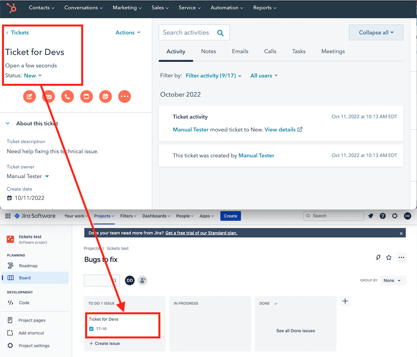
Task: Click the orange email icon
Action: [x=48, y=96]
